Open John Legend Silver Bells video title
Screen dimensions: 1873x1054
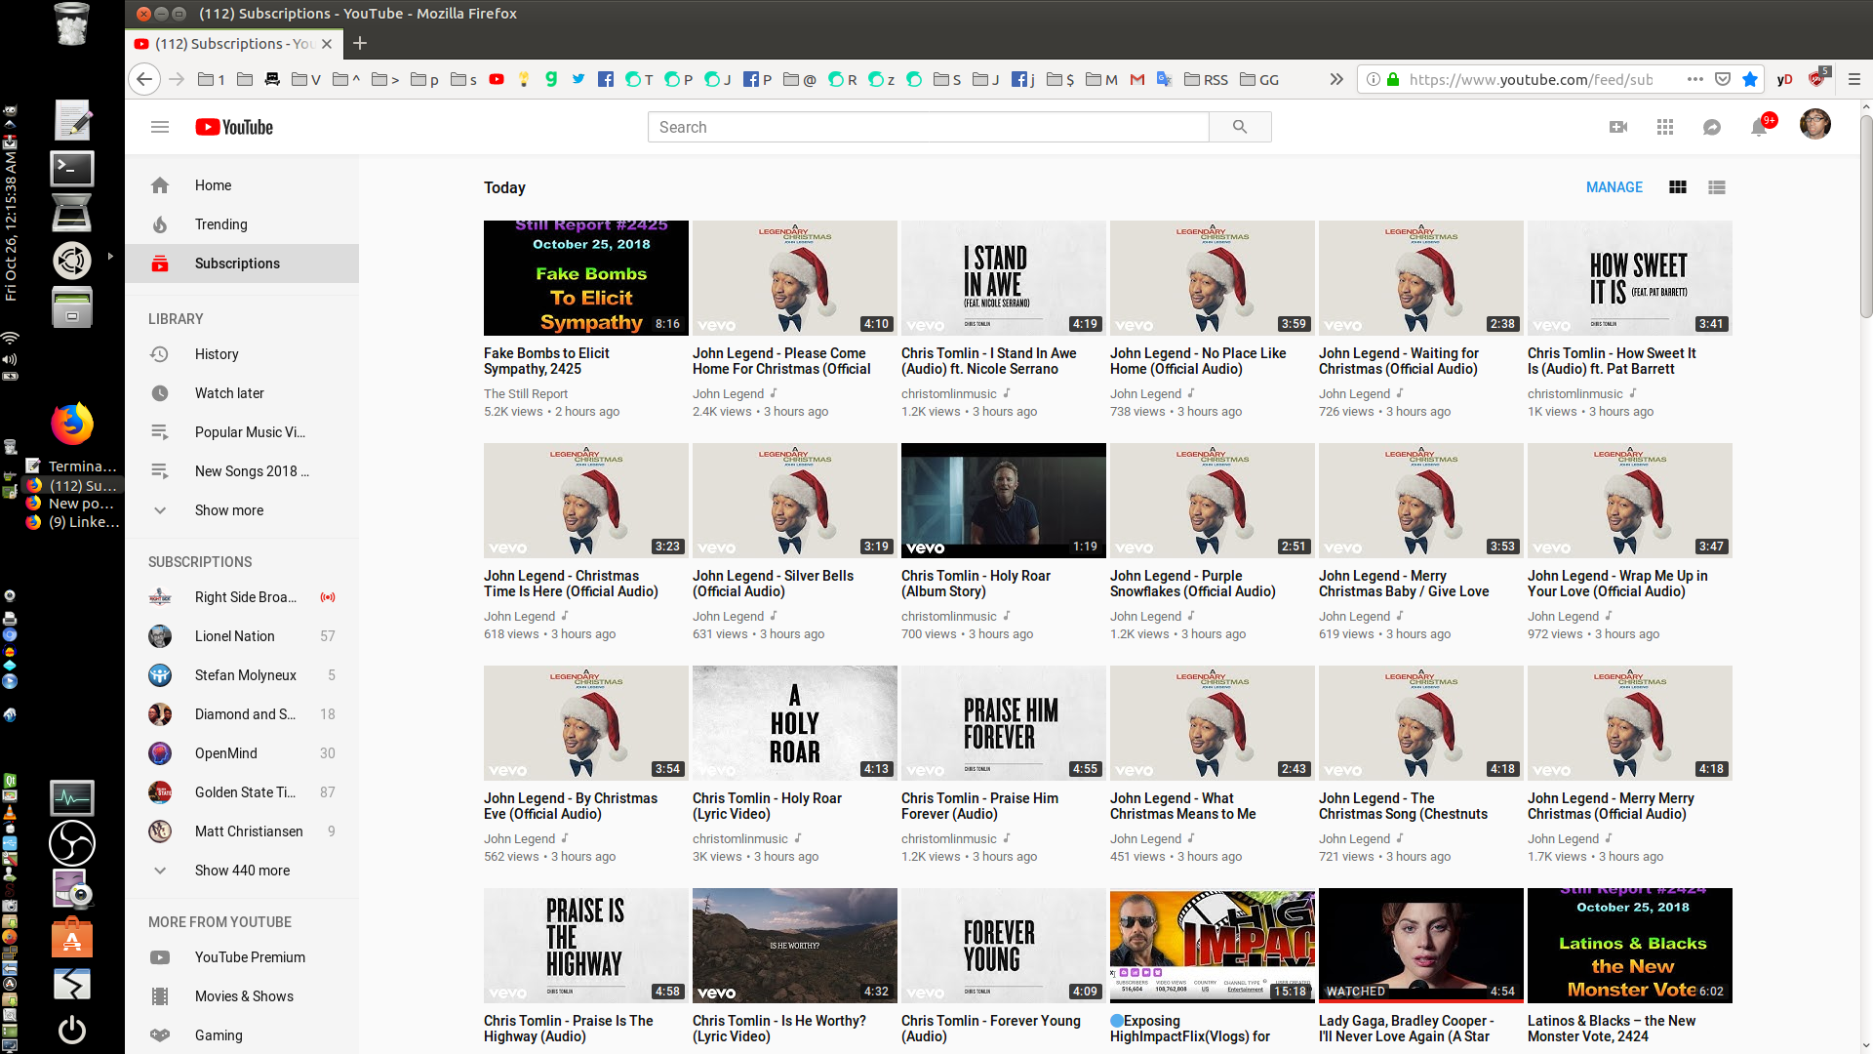(x=773, y=584)
